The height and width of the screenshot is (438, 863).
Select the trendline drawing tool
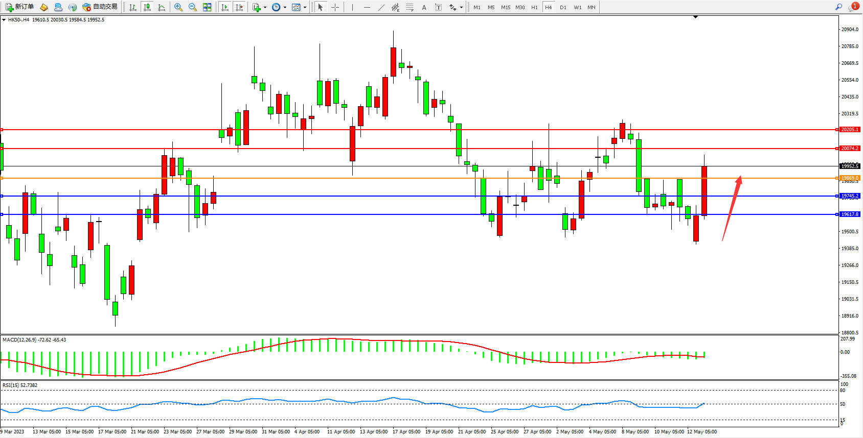(x=381, y=7)
